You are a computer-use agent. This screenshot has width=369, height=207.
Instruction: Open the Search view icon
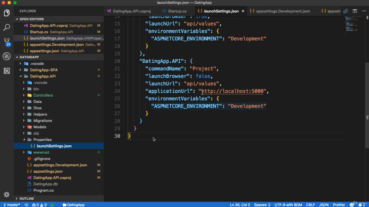point(7,27)
